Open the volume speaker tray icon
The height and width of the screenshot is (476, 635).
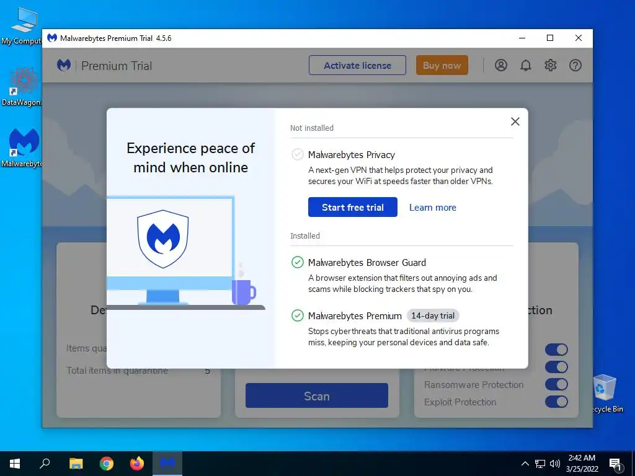click(x=555, y=464)
